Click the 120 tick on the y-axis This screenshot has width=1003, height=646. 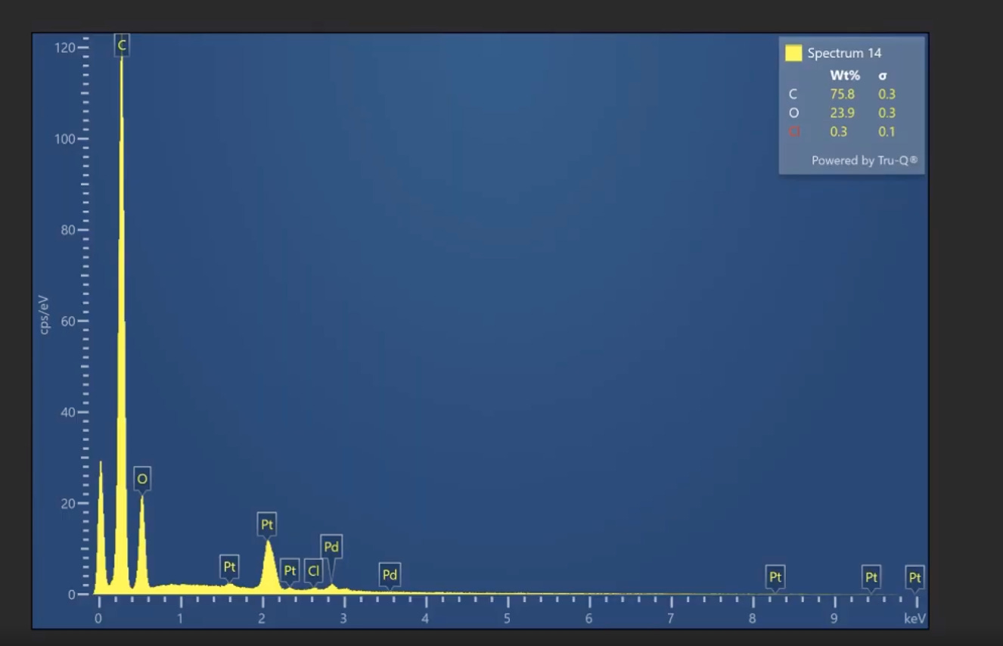point(64,48)
